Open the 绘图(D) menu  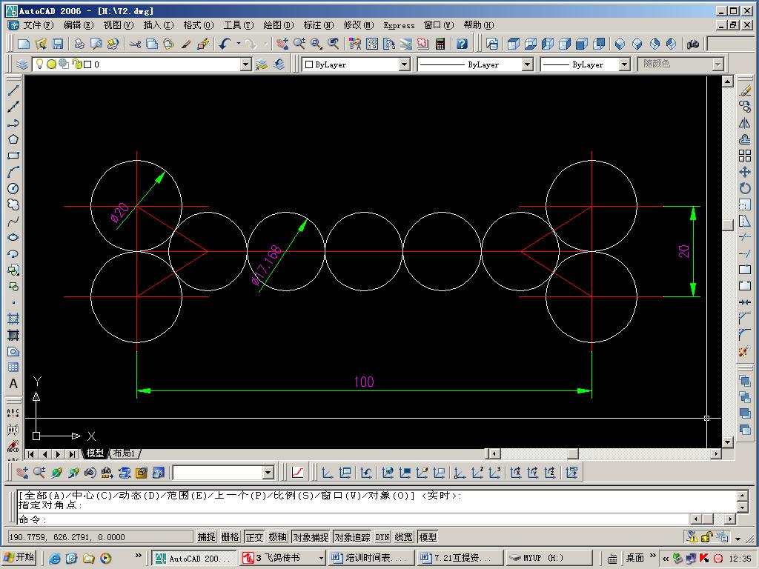coord(278,25)
